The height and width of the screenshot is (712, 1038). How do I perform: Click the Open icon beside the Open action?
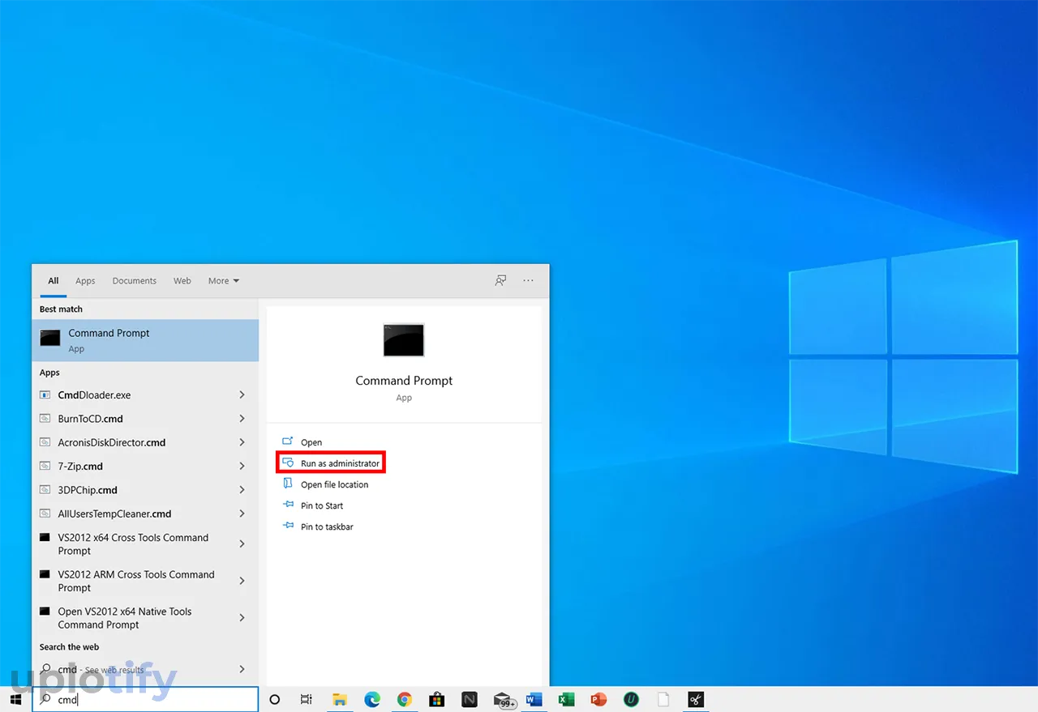pos(288,441)
